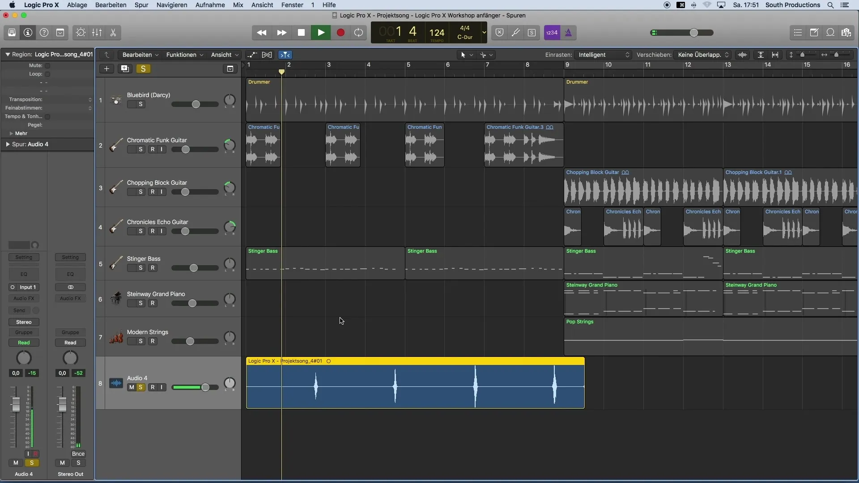Screen dimensions: 859x483
Task: Click the Stop transport button
Action: [x=301, y=33]
